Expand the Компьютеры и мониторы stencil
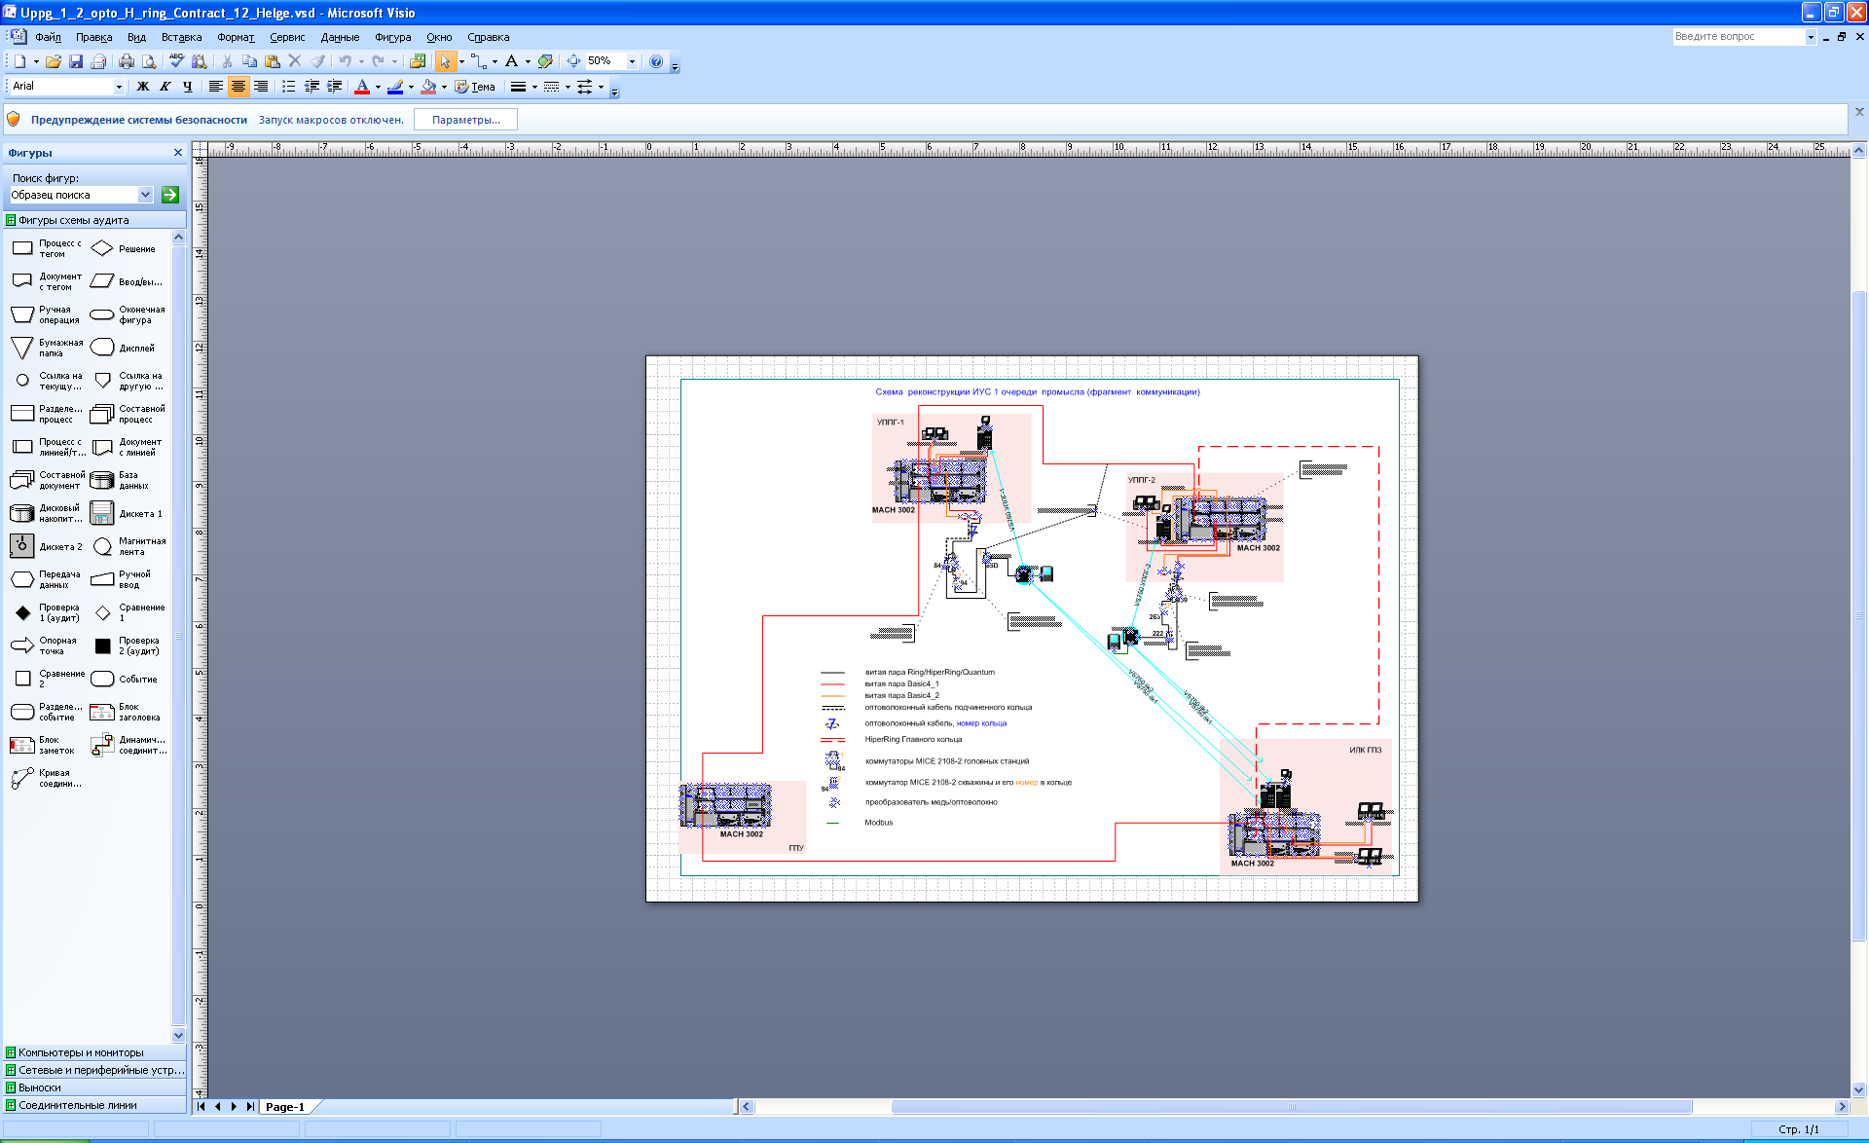 pos(93,1052)
